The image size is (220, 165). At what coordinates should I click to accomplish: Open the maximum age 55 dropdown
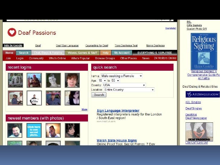pos(115,80)
